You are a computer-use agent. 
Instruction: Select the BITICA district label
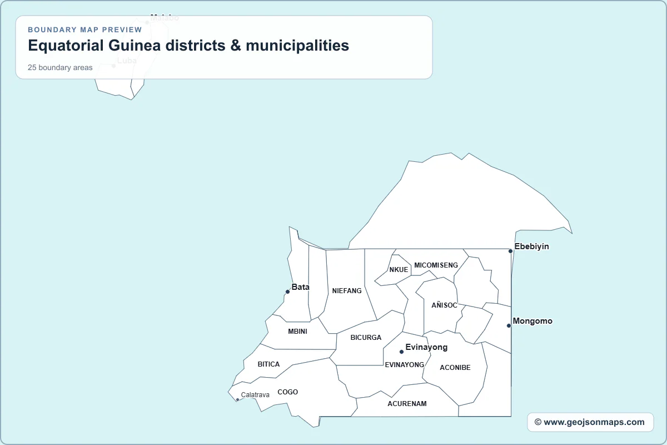268,364
